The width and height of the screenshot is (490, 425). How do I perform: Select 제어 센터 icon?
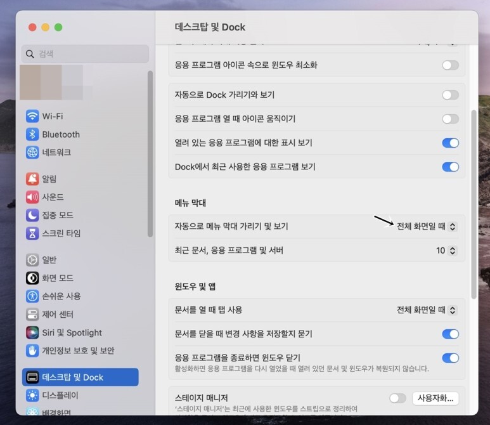(32, 314)
